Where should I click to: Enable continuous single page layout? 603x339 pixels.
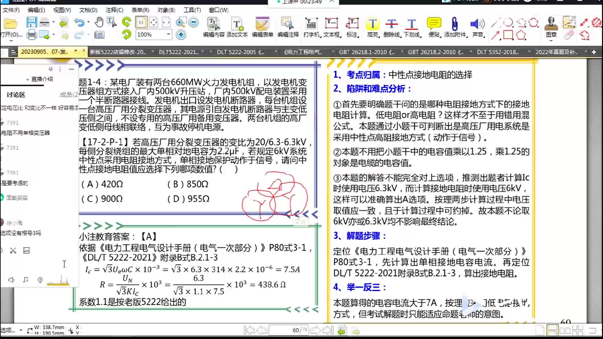552,330
